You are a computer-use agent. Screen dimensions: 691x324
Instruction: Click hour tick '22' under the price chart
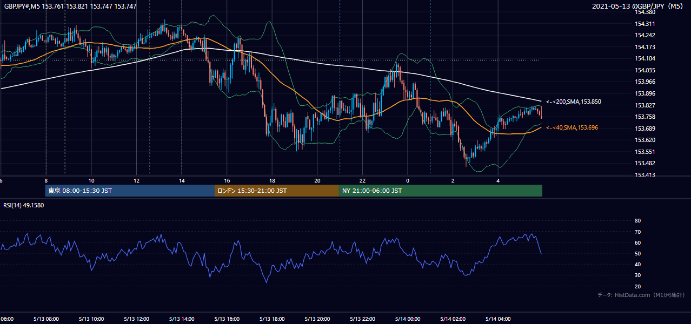363,181
